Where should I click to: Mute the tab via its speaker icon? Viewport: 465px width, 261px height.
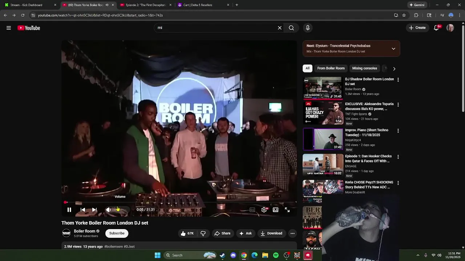[x=107, y=5]
